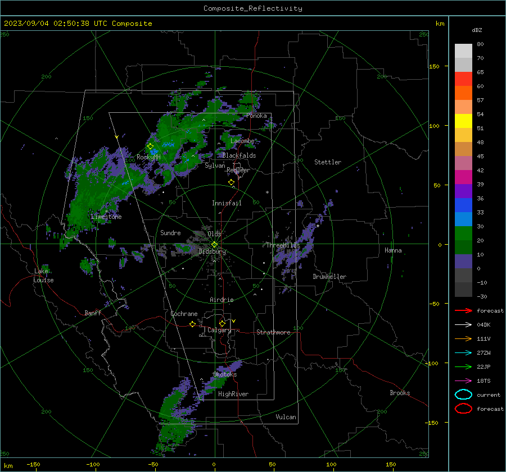This screenshot has width=506, height=472.
Task: Click the Lake Louise label
Action: pos(43,276)
